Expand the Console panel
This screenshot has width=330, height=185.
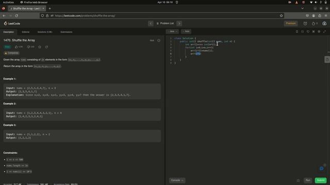177,180
